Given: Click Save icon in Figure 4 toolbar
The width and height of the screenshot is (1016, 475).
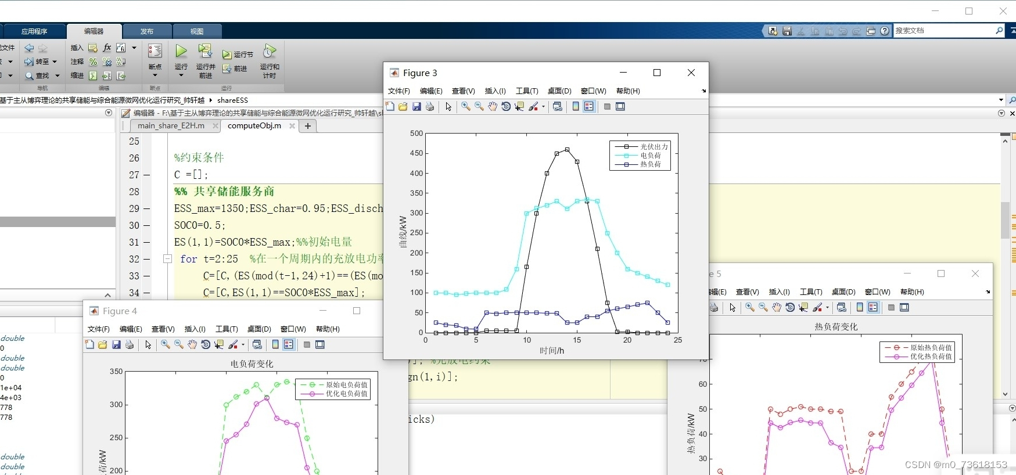Looking at the screenshot, I should pos(116,344).
